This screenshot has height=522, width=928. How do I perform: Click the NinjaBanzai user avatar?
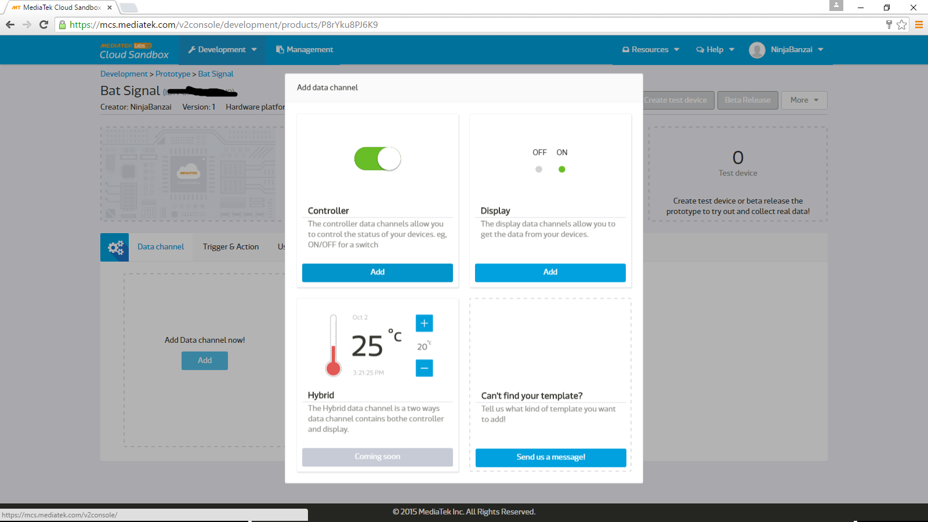(x=757, y=50)
